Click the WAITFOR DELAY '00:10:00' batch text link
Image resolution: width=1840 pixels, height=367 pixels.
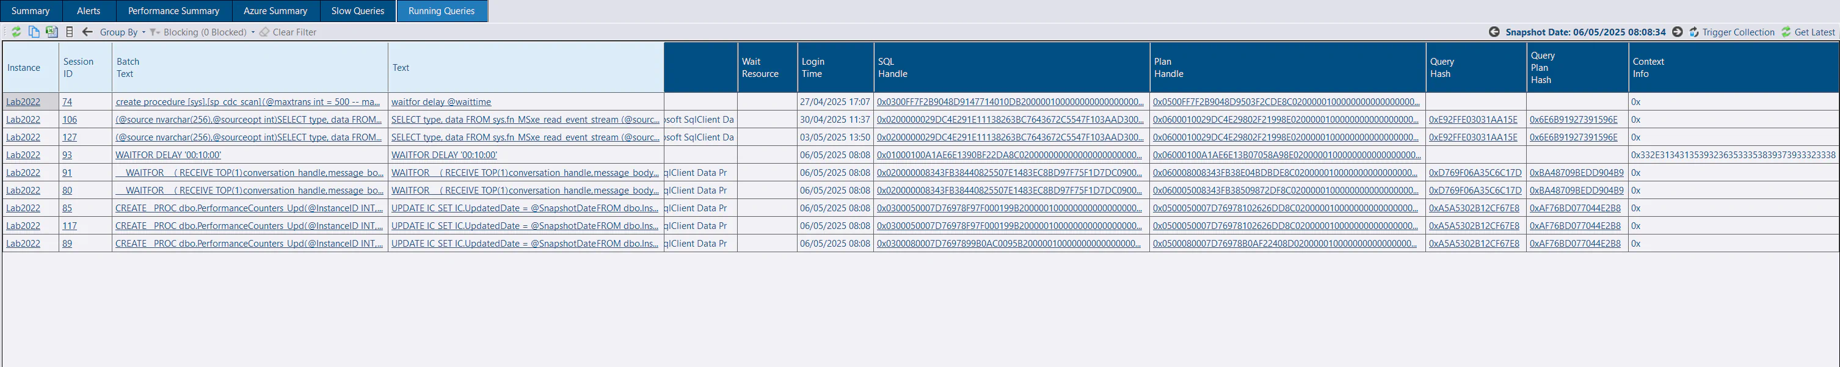pyautogui.click(x=169, y=155)
